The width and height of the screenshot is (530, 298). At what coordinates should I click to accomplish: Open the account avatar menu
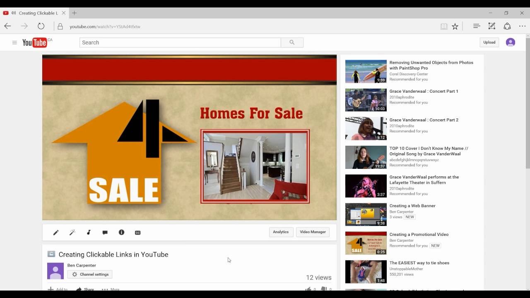point(511,42)
